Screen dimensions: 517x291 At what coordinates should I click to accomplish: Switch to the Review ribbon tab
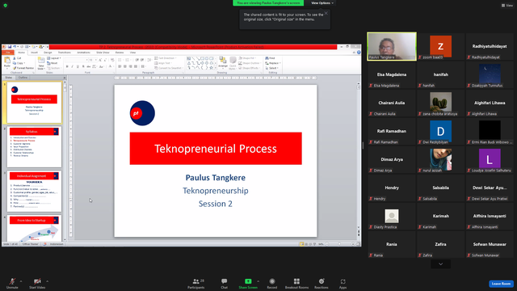(x=120, y=53)
